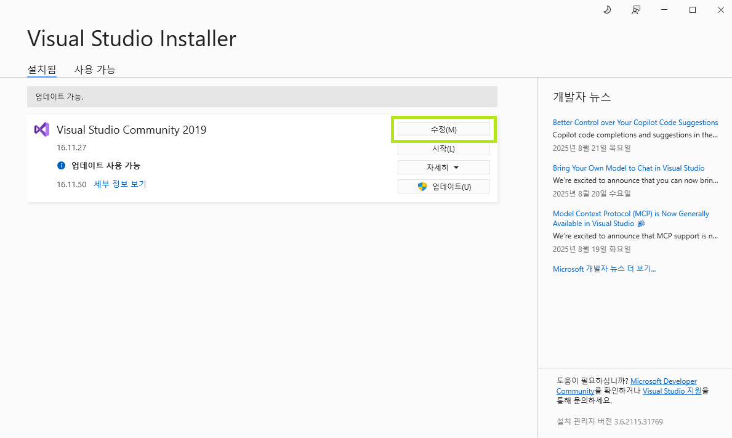Click the Visual Studio purple logo icon

pos(42,129)
